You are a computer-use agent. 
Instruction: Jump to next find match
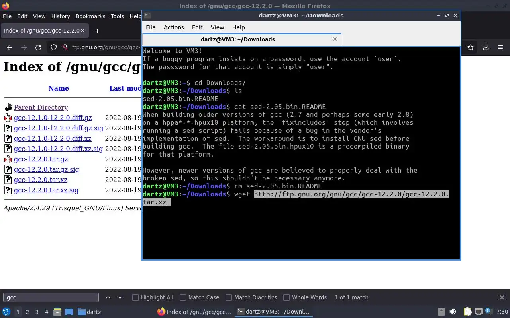[x=120, y=297]
